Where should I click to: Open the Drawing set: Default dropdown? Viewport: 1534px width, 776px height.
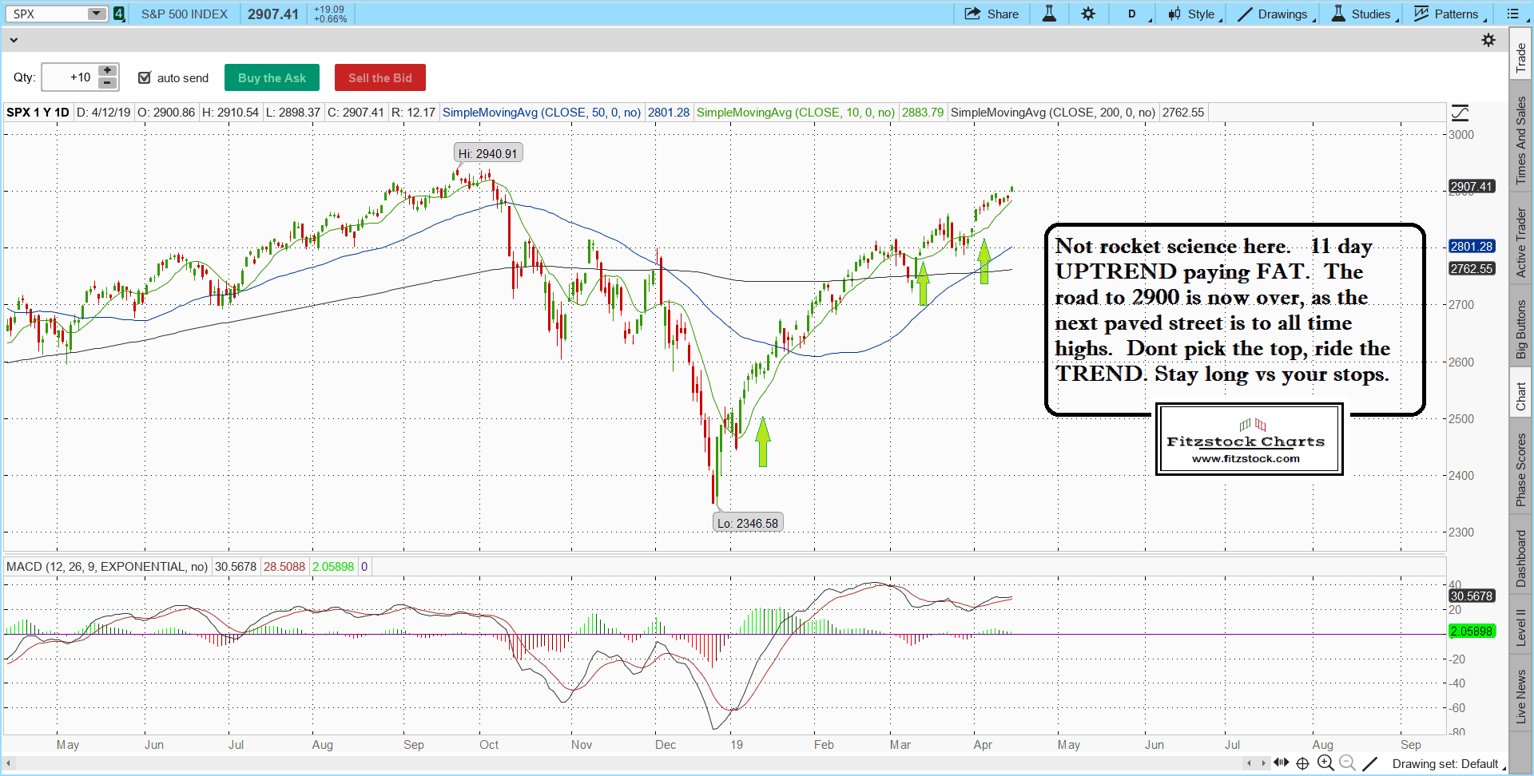pyautogui.click(x=1448, y=764)
